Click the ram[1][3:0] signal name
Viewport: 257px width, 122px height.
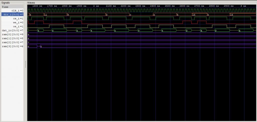coord(13,39)
